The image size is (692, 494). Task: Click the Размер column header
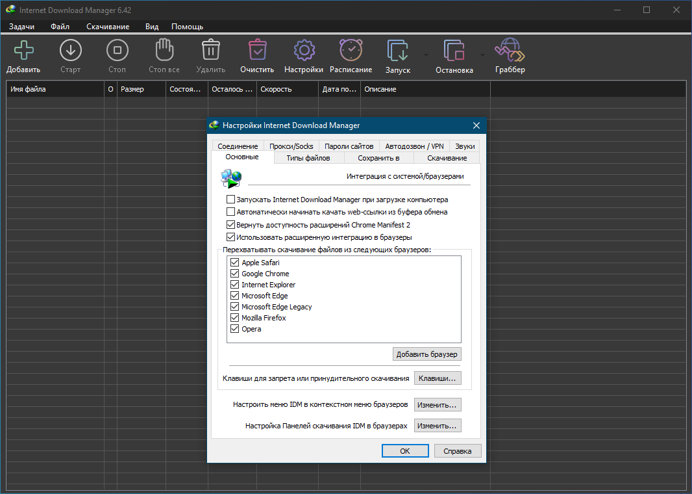tap(142, 89)
